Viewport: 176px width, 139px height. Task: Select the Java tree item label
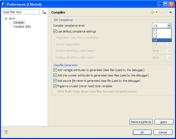pos(12,18)
